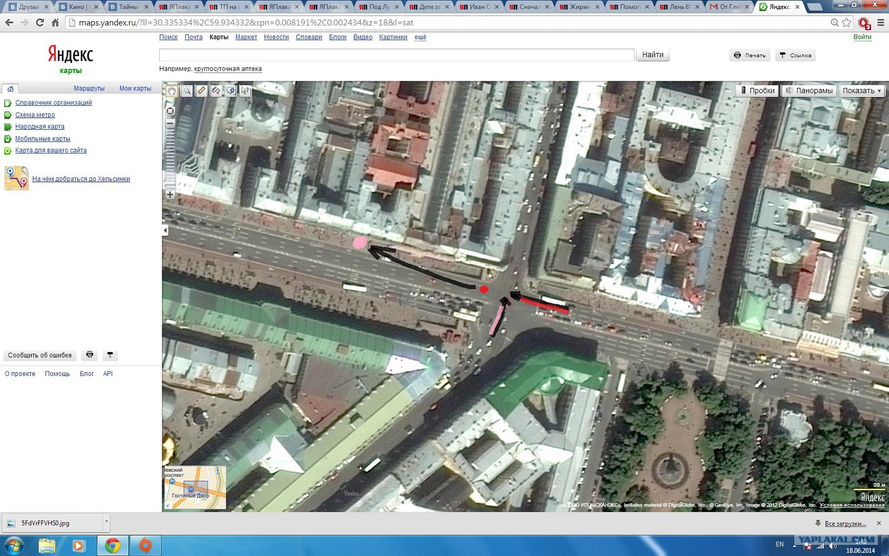
Task: Open the Показать dropdown
Action: pos(862,91)
